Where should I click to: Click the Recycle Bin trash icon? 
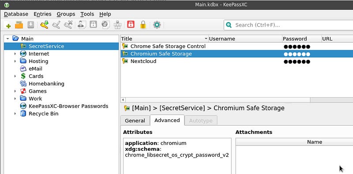tap(23, 114)
